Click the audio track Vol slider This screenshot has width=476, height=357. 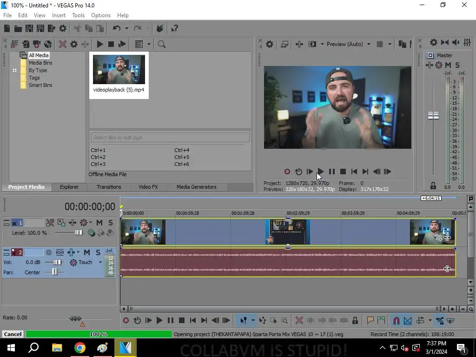(x=57, y=262)
